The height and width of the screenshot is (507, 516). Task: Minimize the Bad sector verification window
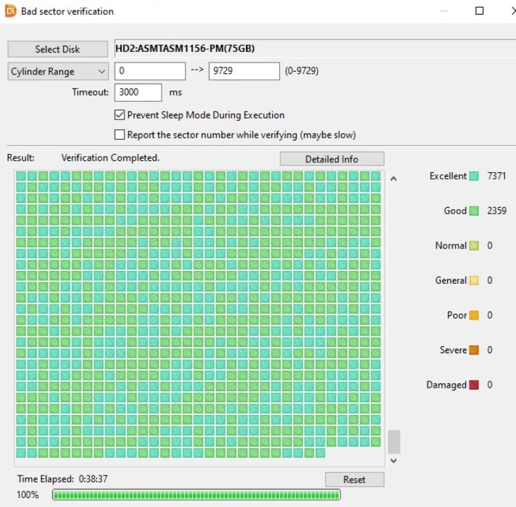pyautogui.click(x=444, y=11)
